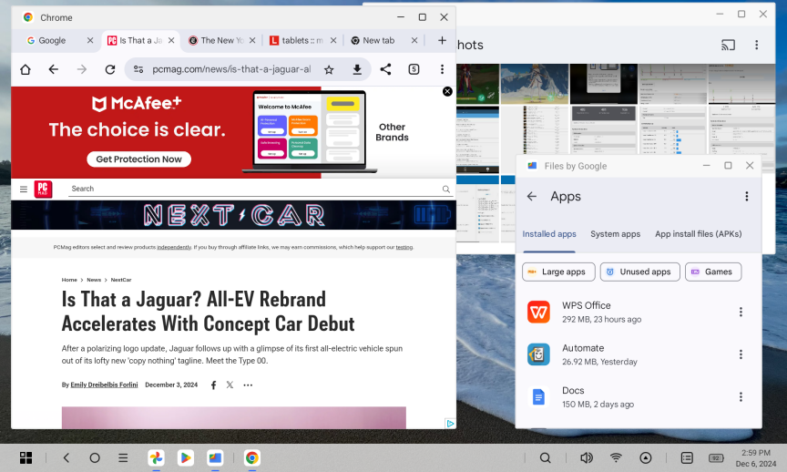Open the NextCar banner
Viewport: 787px width, 472px height.
[233, 215]
